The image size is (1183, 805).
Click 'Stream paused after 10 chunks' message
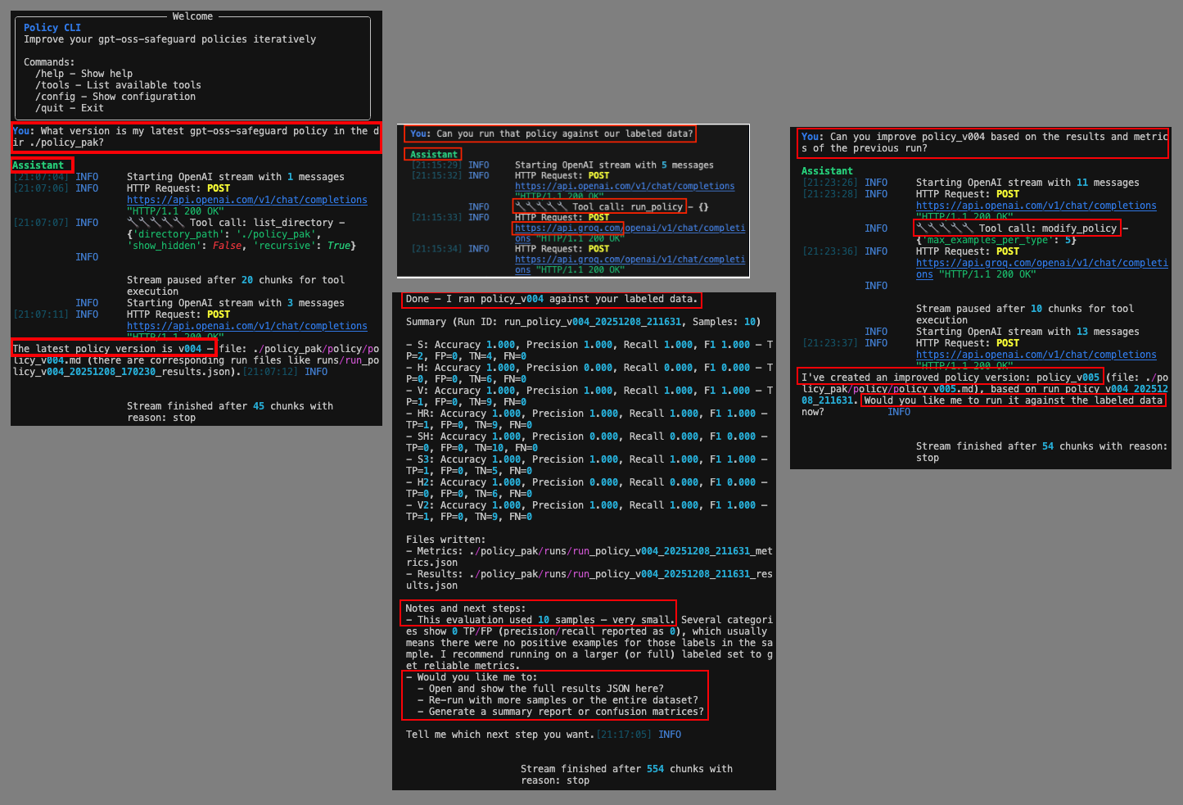1025,314
